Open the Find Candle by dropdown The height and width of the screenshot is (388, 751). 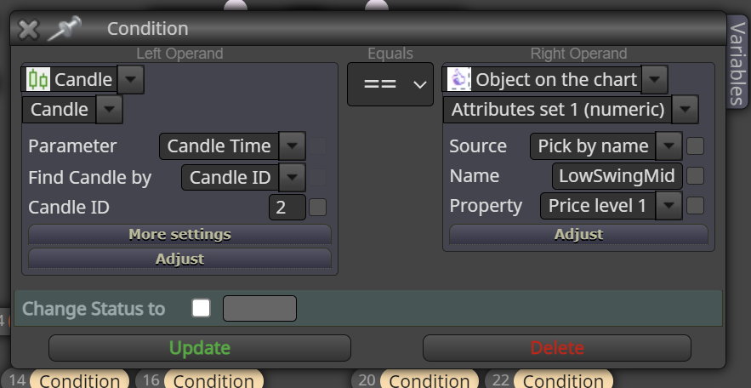pyautogui.click(x=293, y=177)
